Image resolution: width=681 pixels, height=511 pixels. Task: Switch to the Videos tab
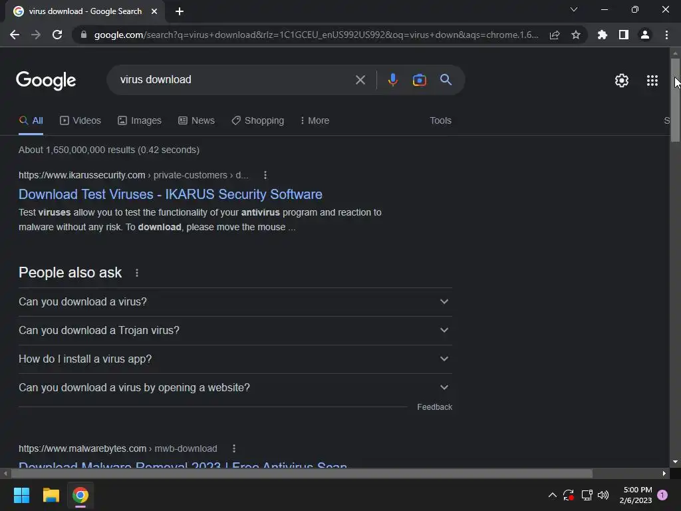(80, 121)
